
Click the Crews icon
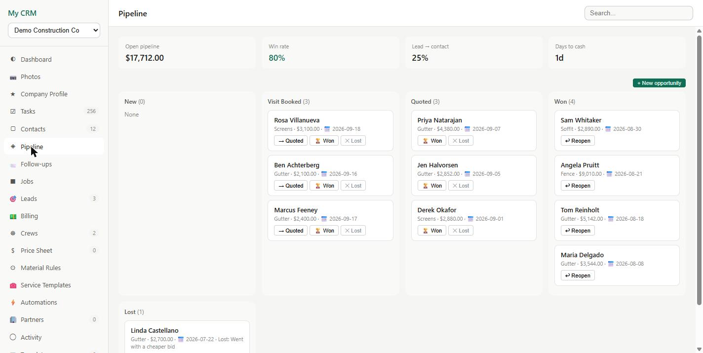pos(13,234)
